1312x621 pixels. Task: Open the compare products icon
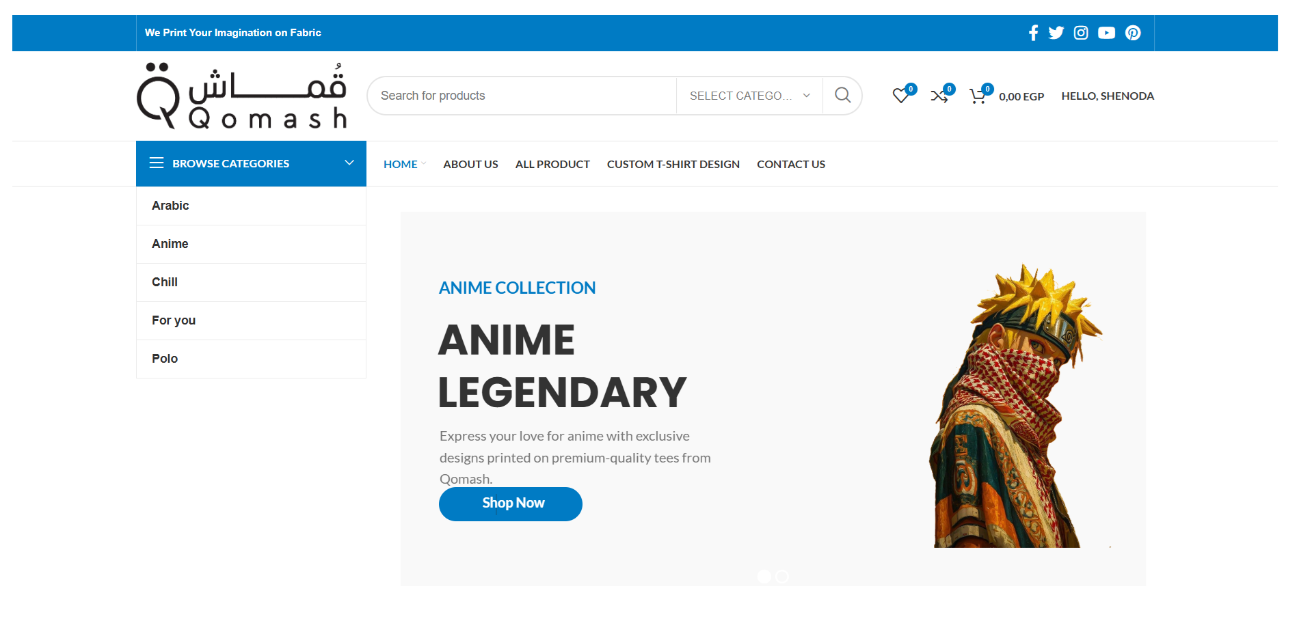coord(939,96)
